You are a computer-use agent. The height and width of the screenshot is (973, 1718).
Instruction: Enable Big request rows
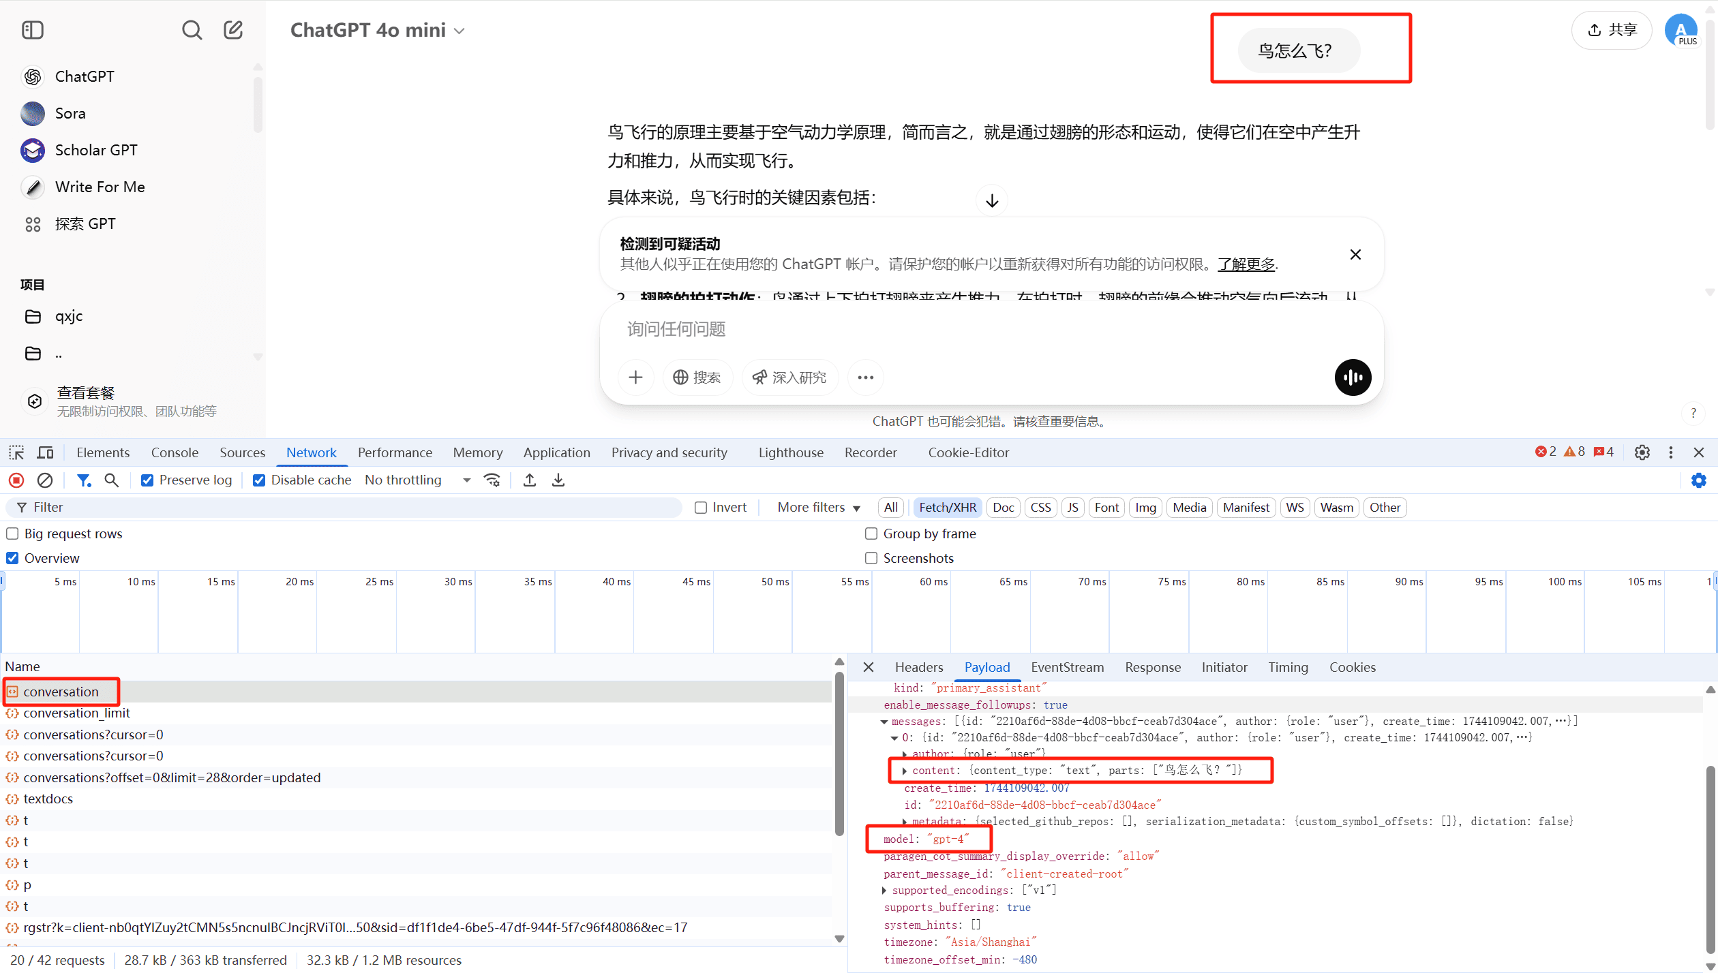[12, 534]
